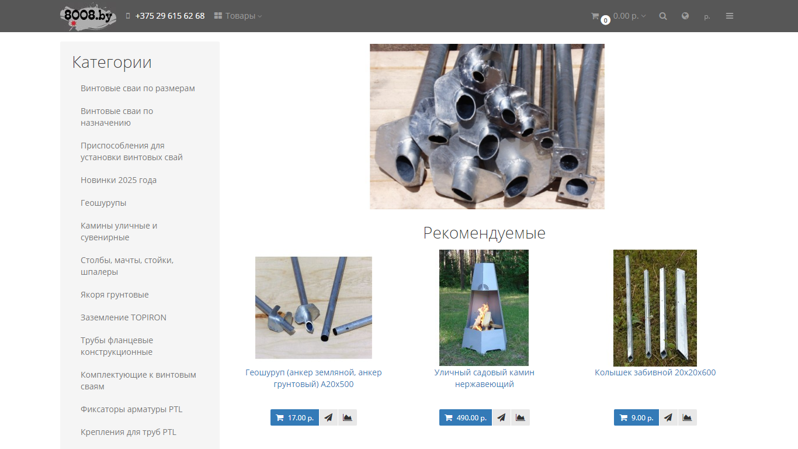The width and height of the screenshot is (798, 449).
Task: Open the hamburger menu icon
Action: click(x=730, y=16)
